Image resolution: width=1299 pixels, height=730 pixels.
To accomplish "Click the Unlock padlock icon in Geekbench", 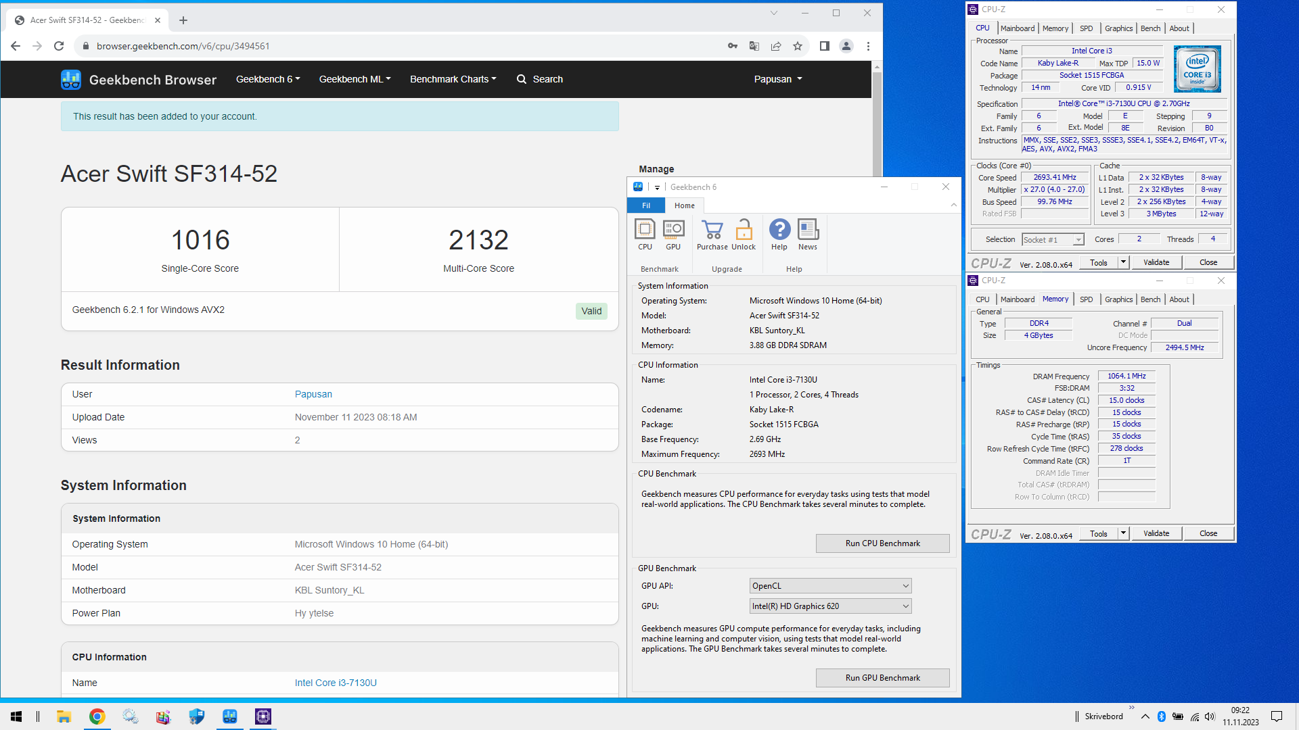I will click(744, 235).
